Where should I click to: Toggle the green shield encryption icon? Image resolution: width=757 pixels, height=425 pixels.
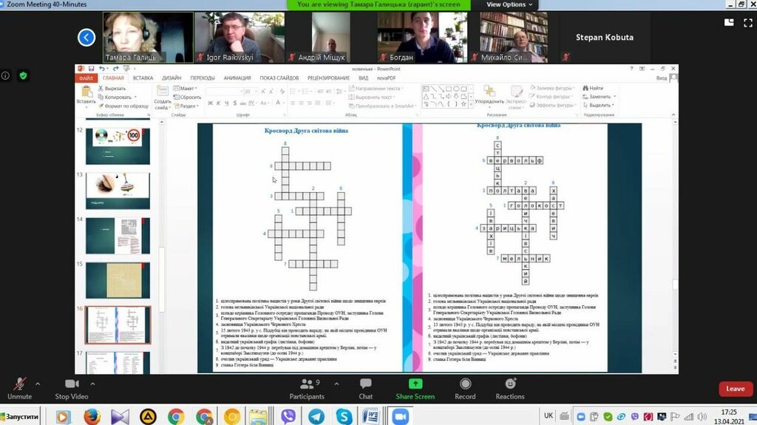24,75
